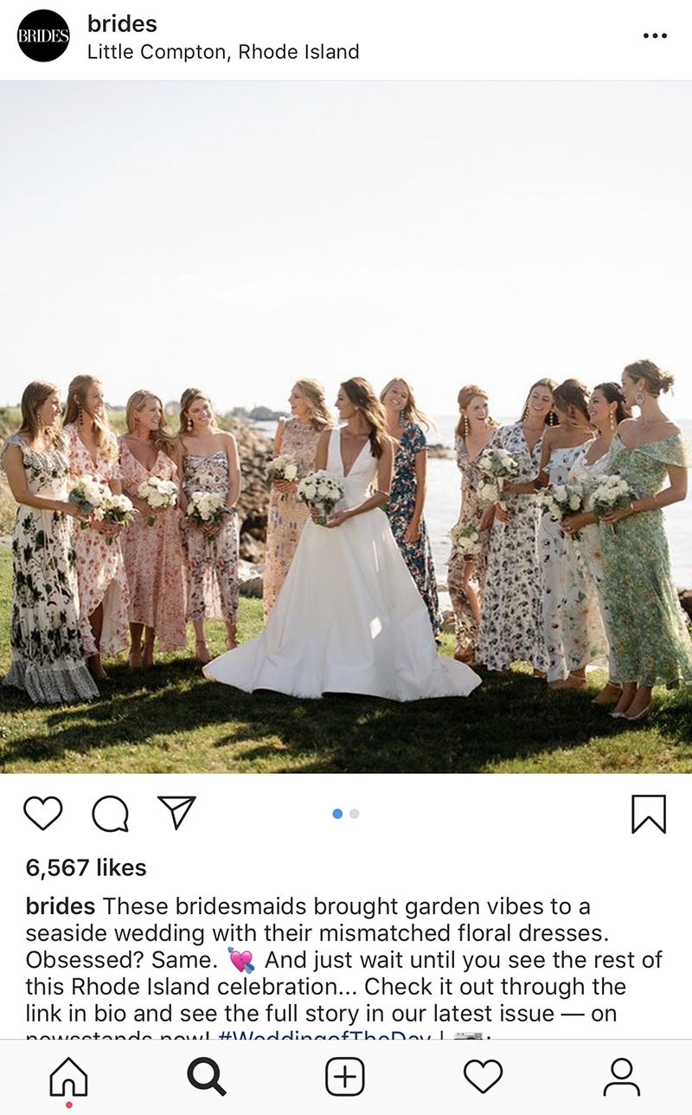
Task: Create new post with plus icon
Action: pos(345,1078)
